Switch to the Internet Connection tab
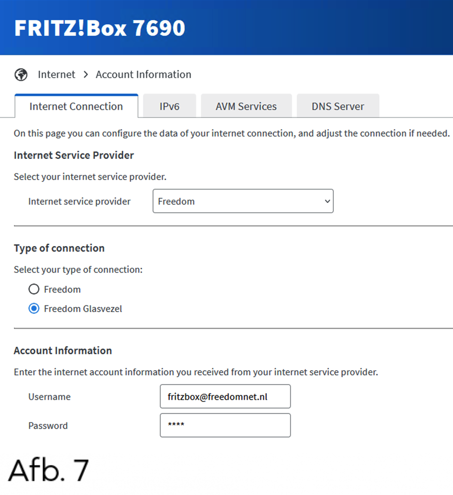This screenshot has height=495, width=453. (76, 106)
